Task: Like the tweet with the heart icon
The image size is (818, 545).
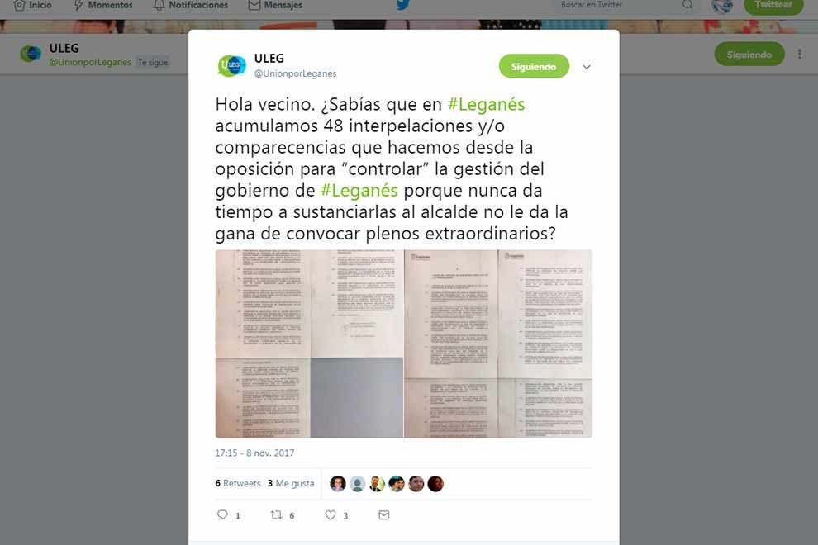Action: 331,514
